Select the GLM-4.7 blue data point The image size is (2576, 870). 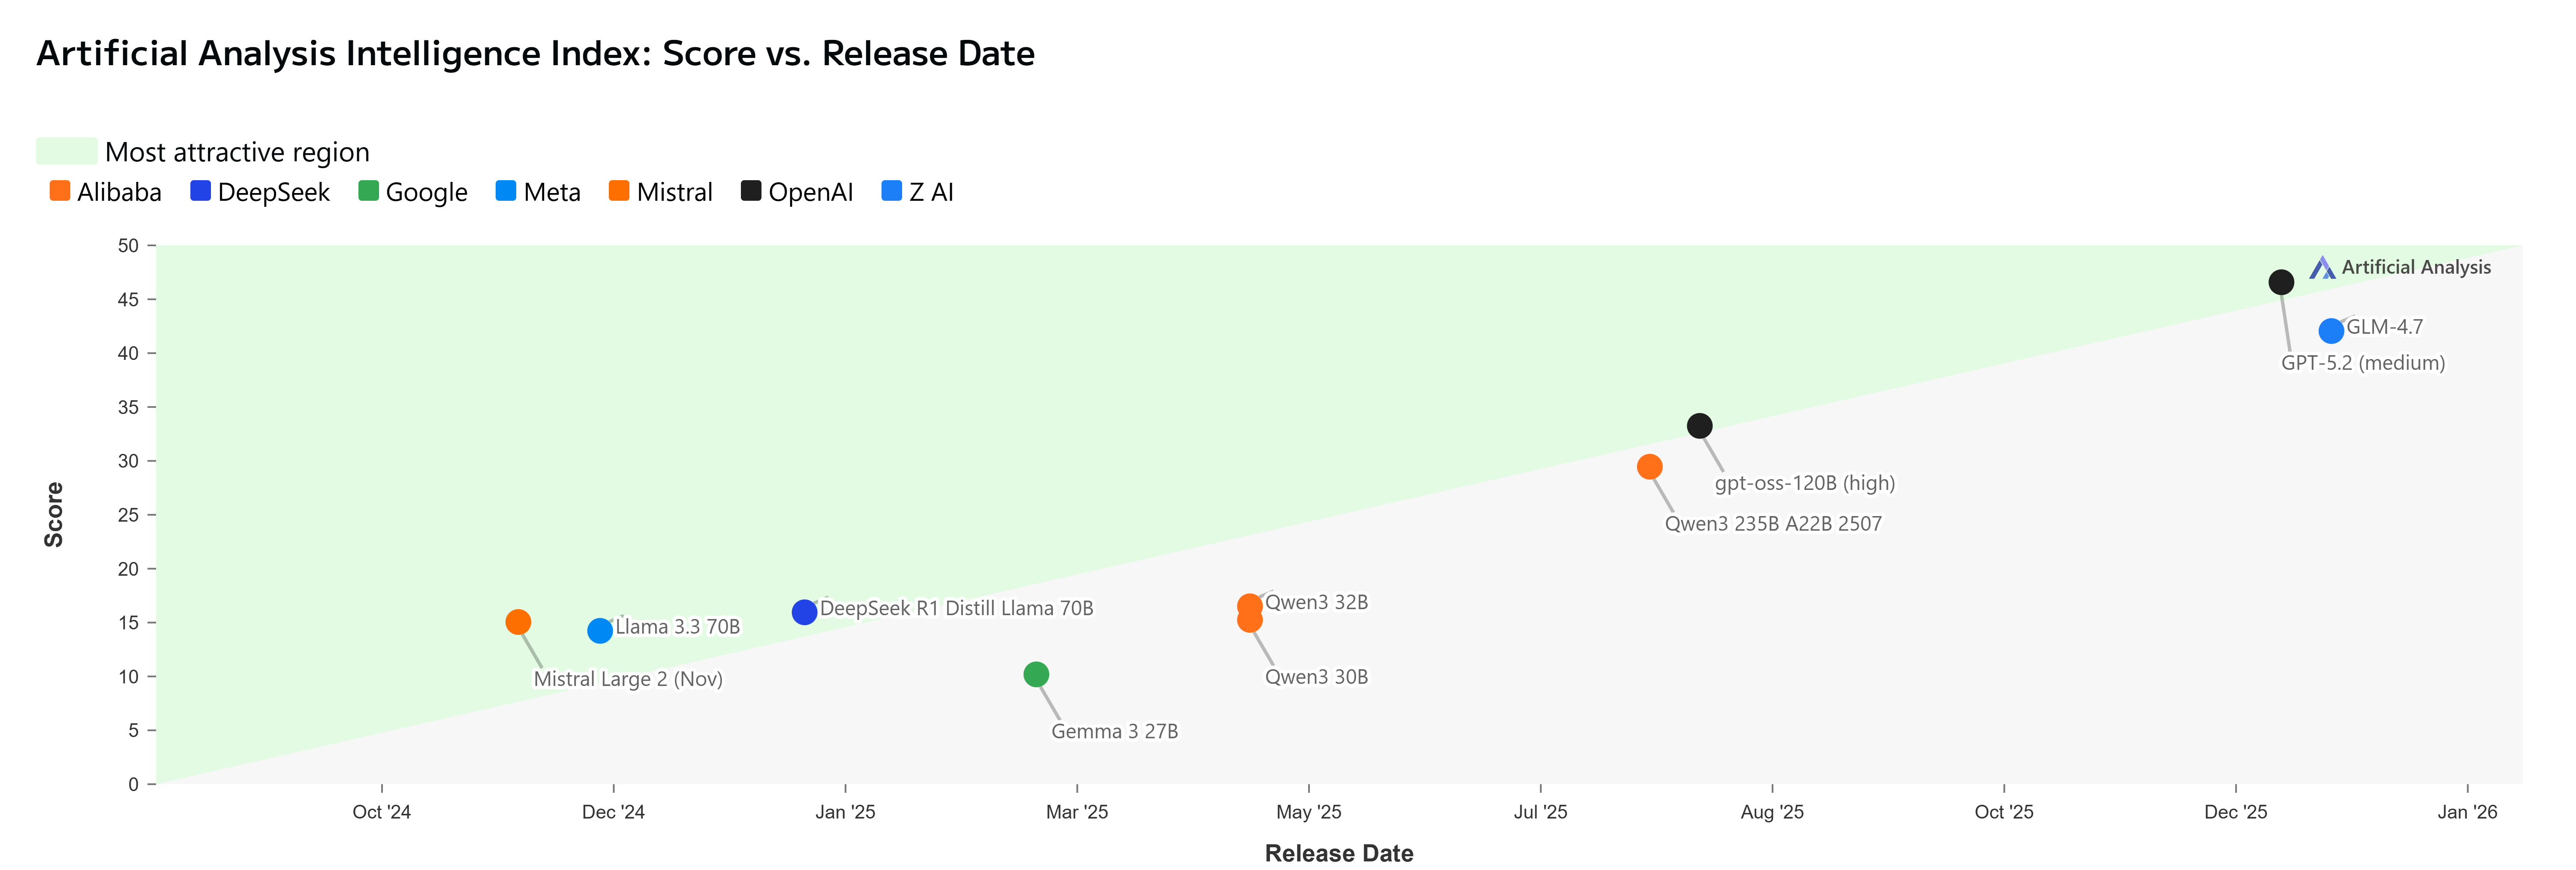coord(2331,330)
